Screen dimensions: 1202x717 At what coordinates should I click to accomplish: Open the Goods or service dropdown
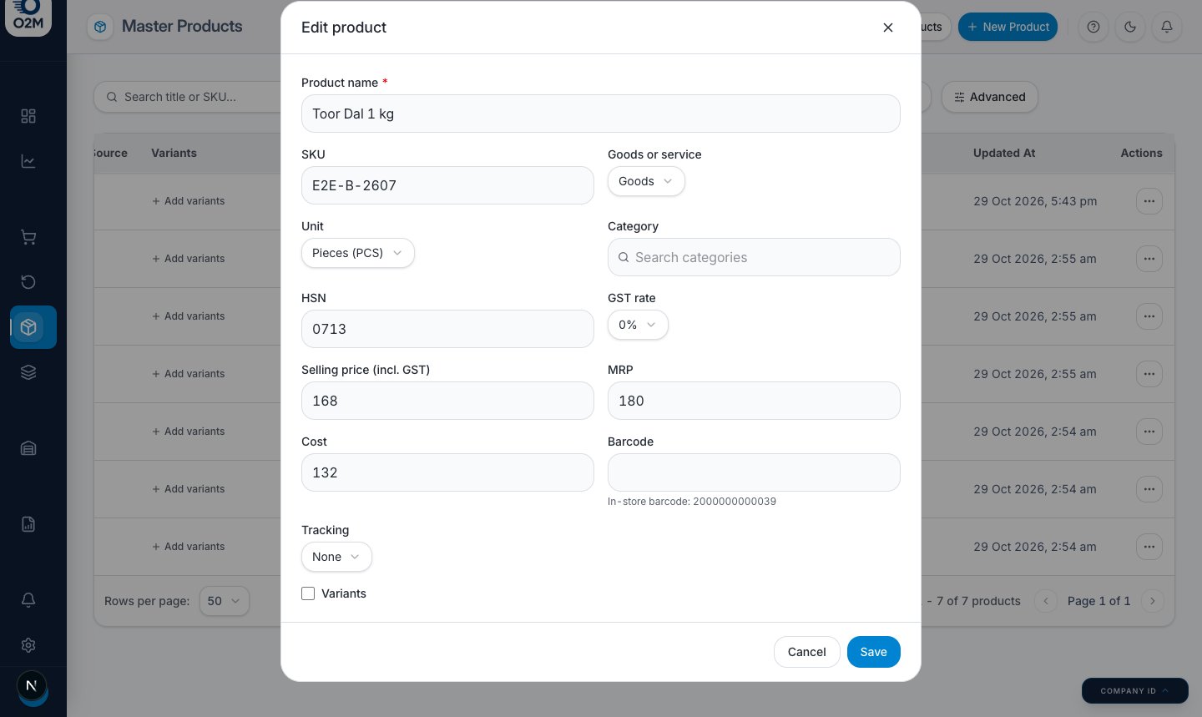(646, 181)
